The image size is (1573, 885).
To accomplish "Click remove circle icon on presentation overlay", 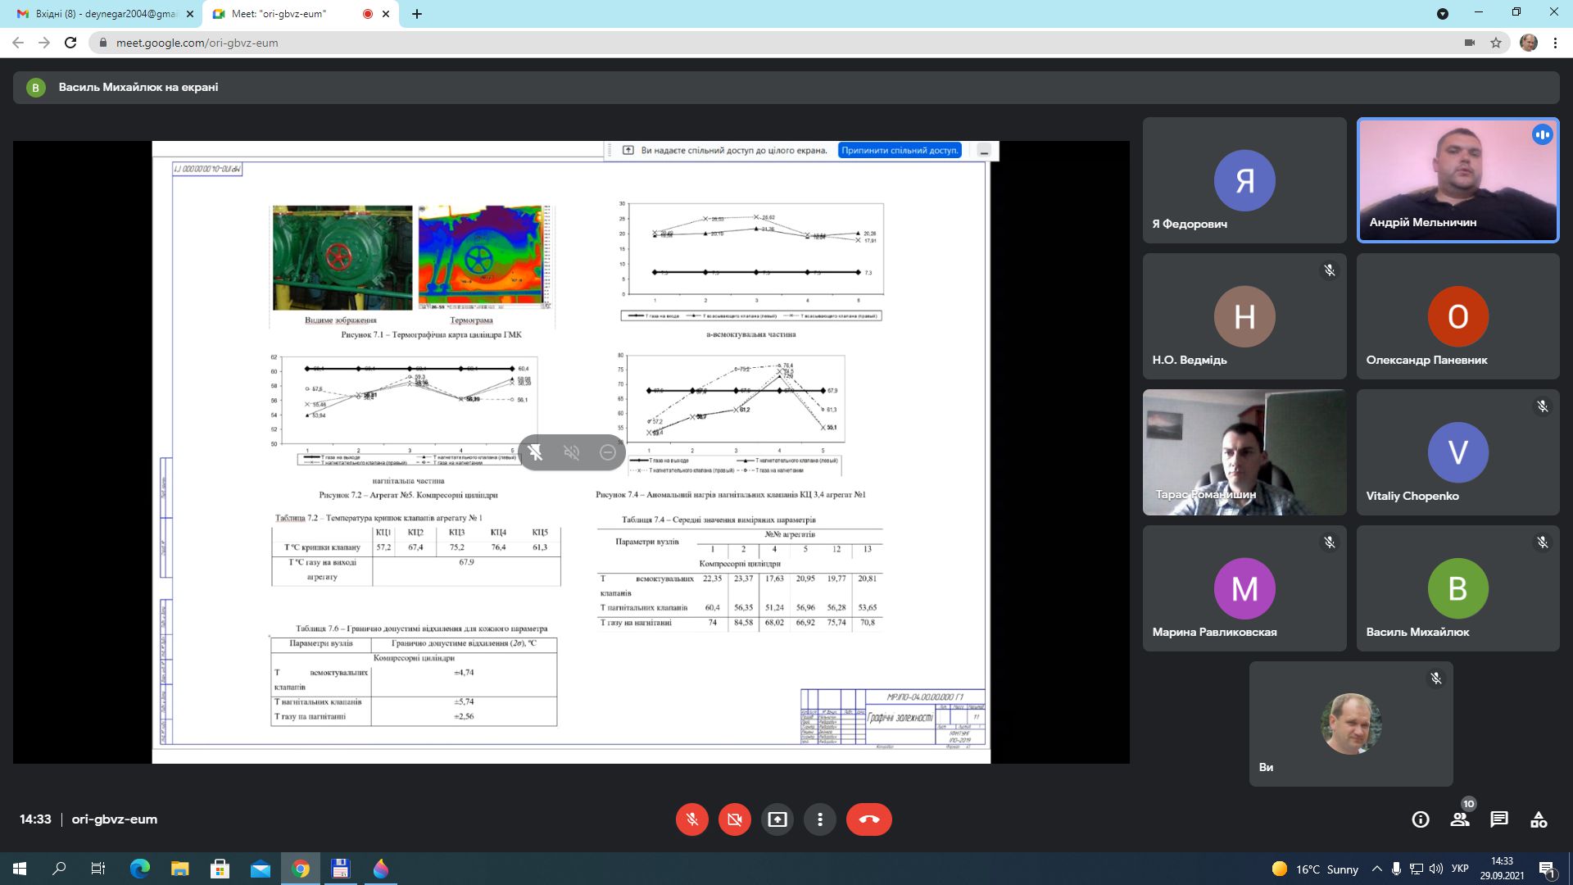I will click(607, 452).
